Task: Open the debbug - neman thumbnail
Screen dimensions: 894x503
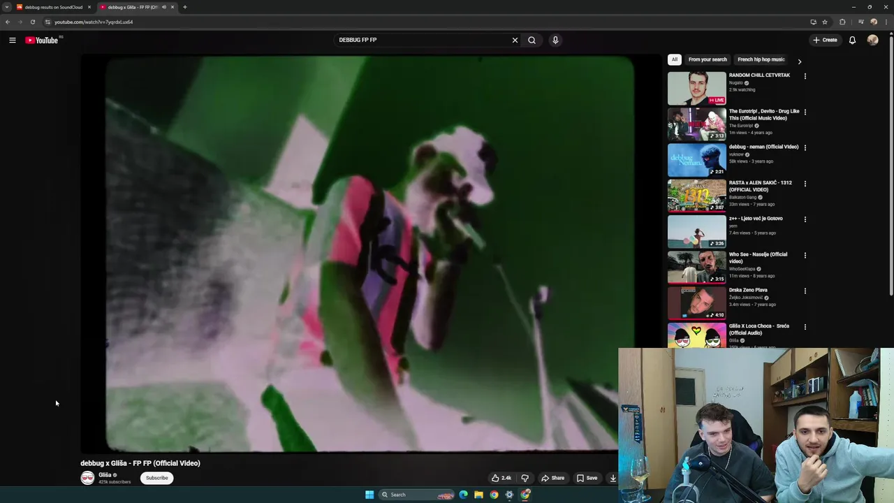Action: pyautogui.click(x=696, y=159)
